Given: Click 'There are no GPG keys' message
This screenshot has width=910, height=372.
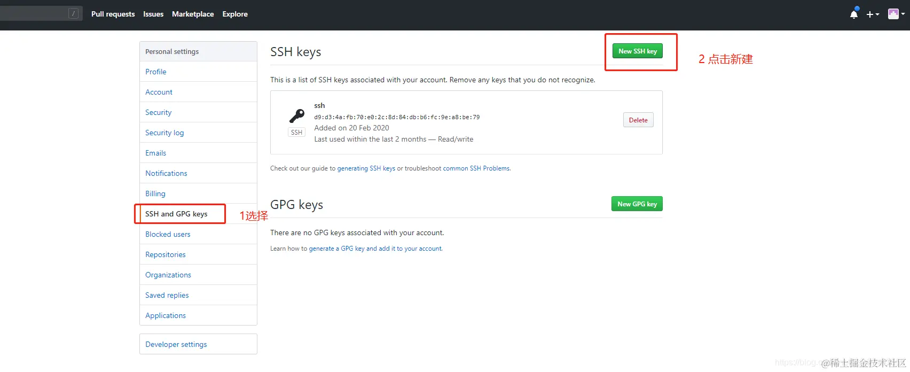Looking at the screenshot, I should point(357,232).
